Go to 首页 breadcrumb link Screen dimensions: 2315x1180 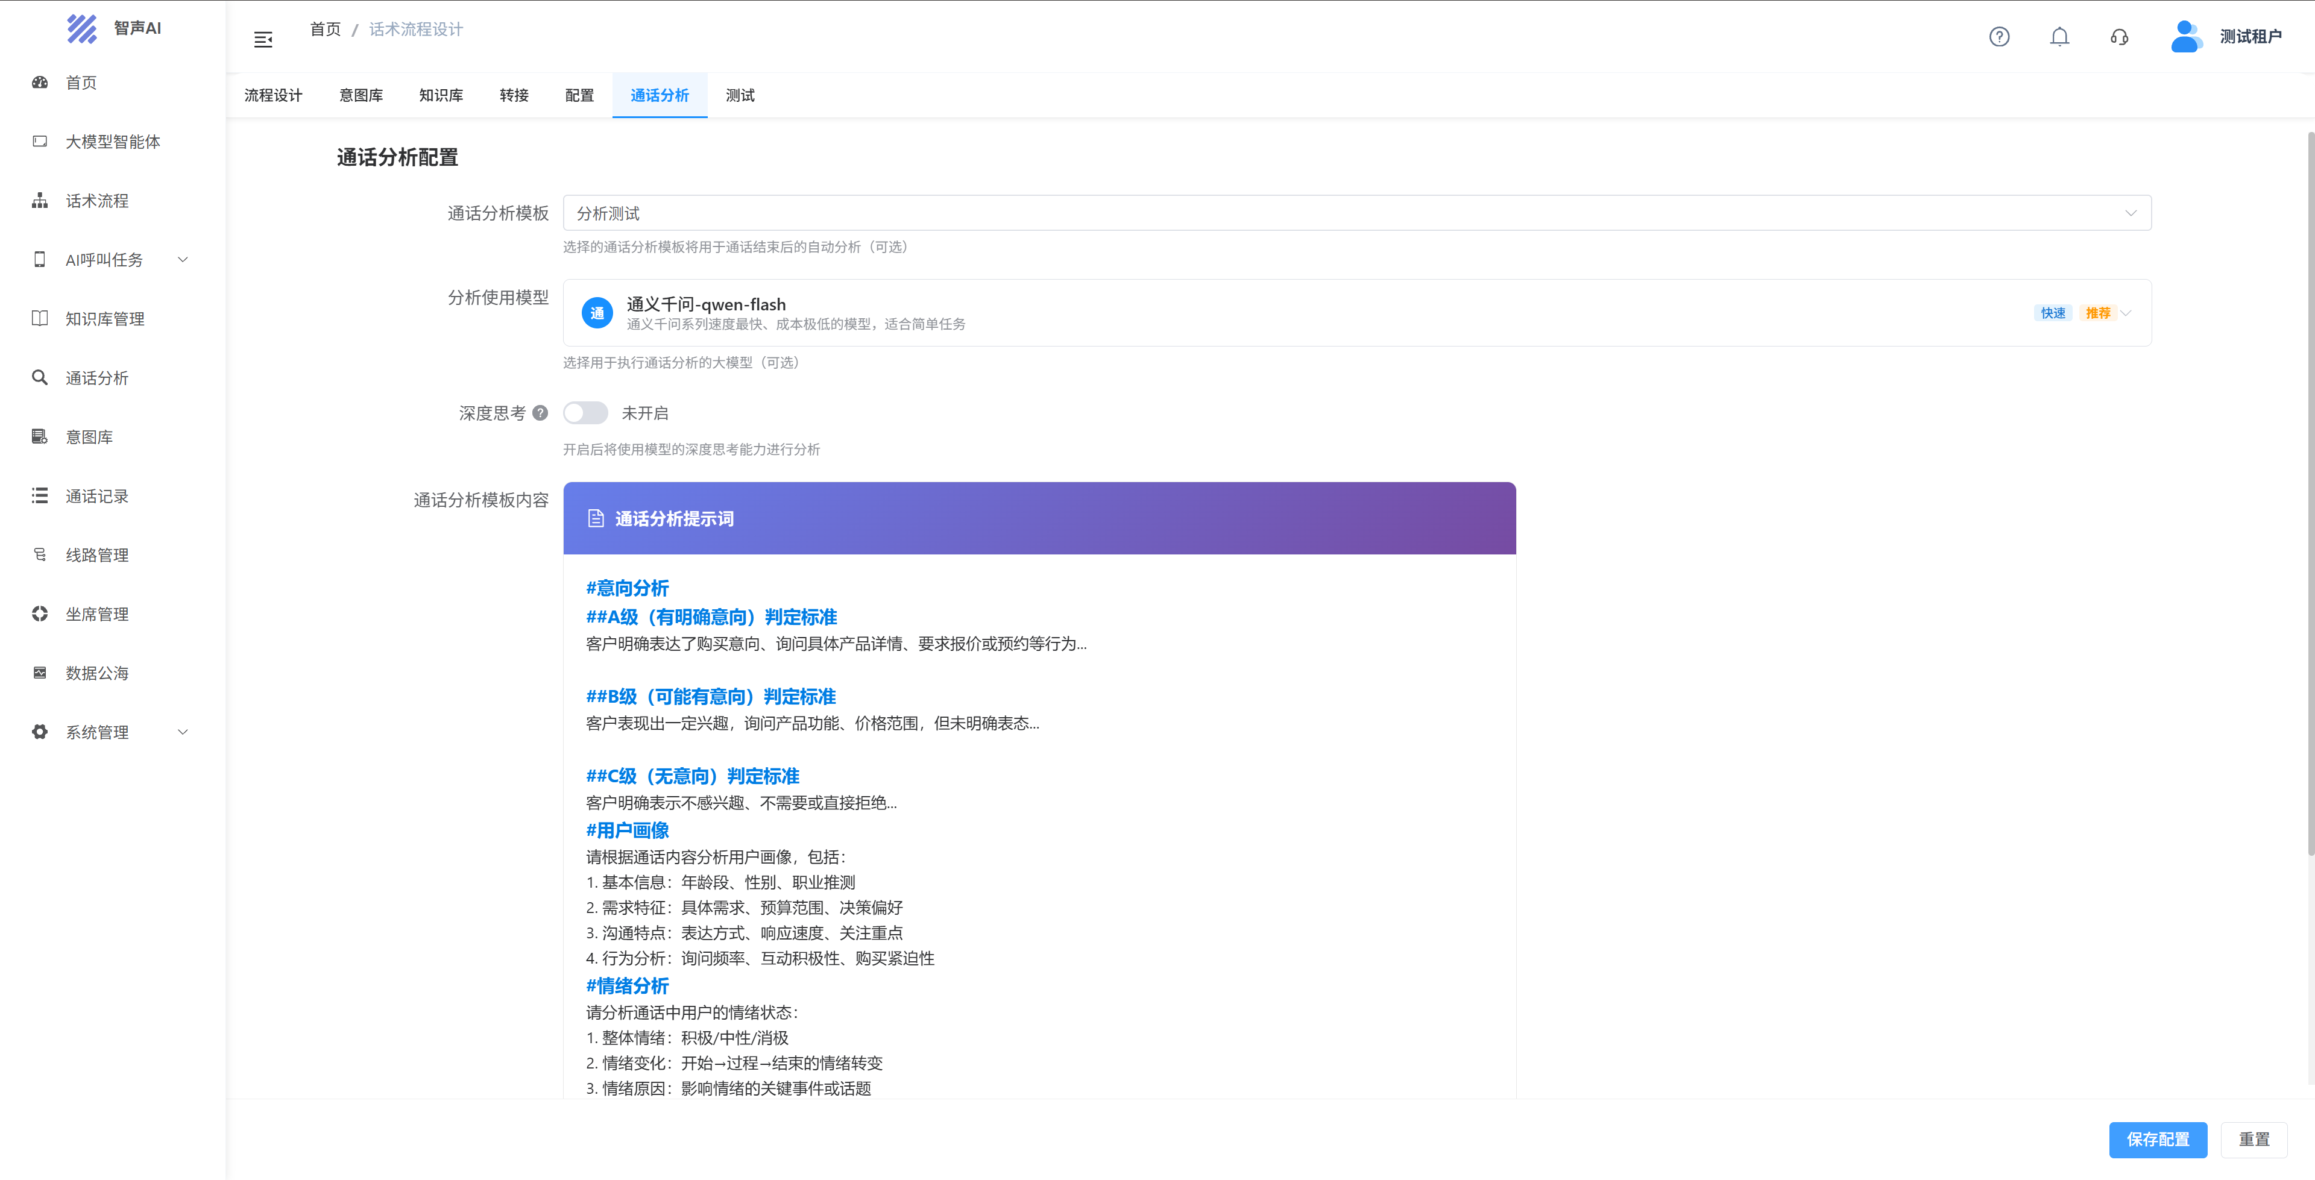[324, 30]
